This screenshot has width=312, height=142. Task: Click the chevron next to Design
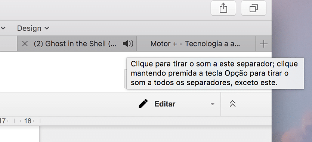tap(47, 28)
